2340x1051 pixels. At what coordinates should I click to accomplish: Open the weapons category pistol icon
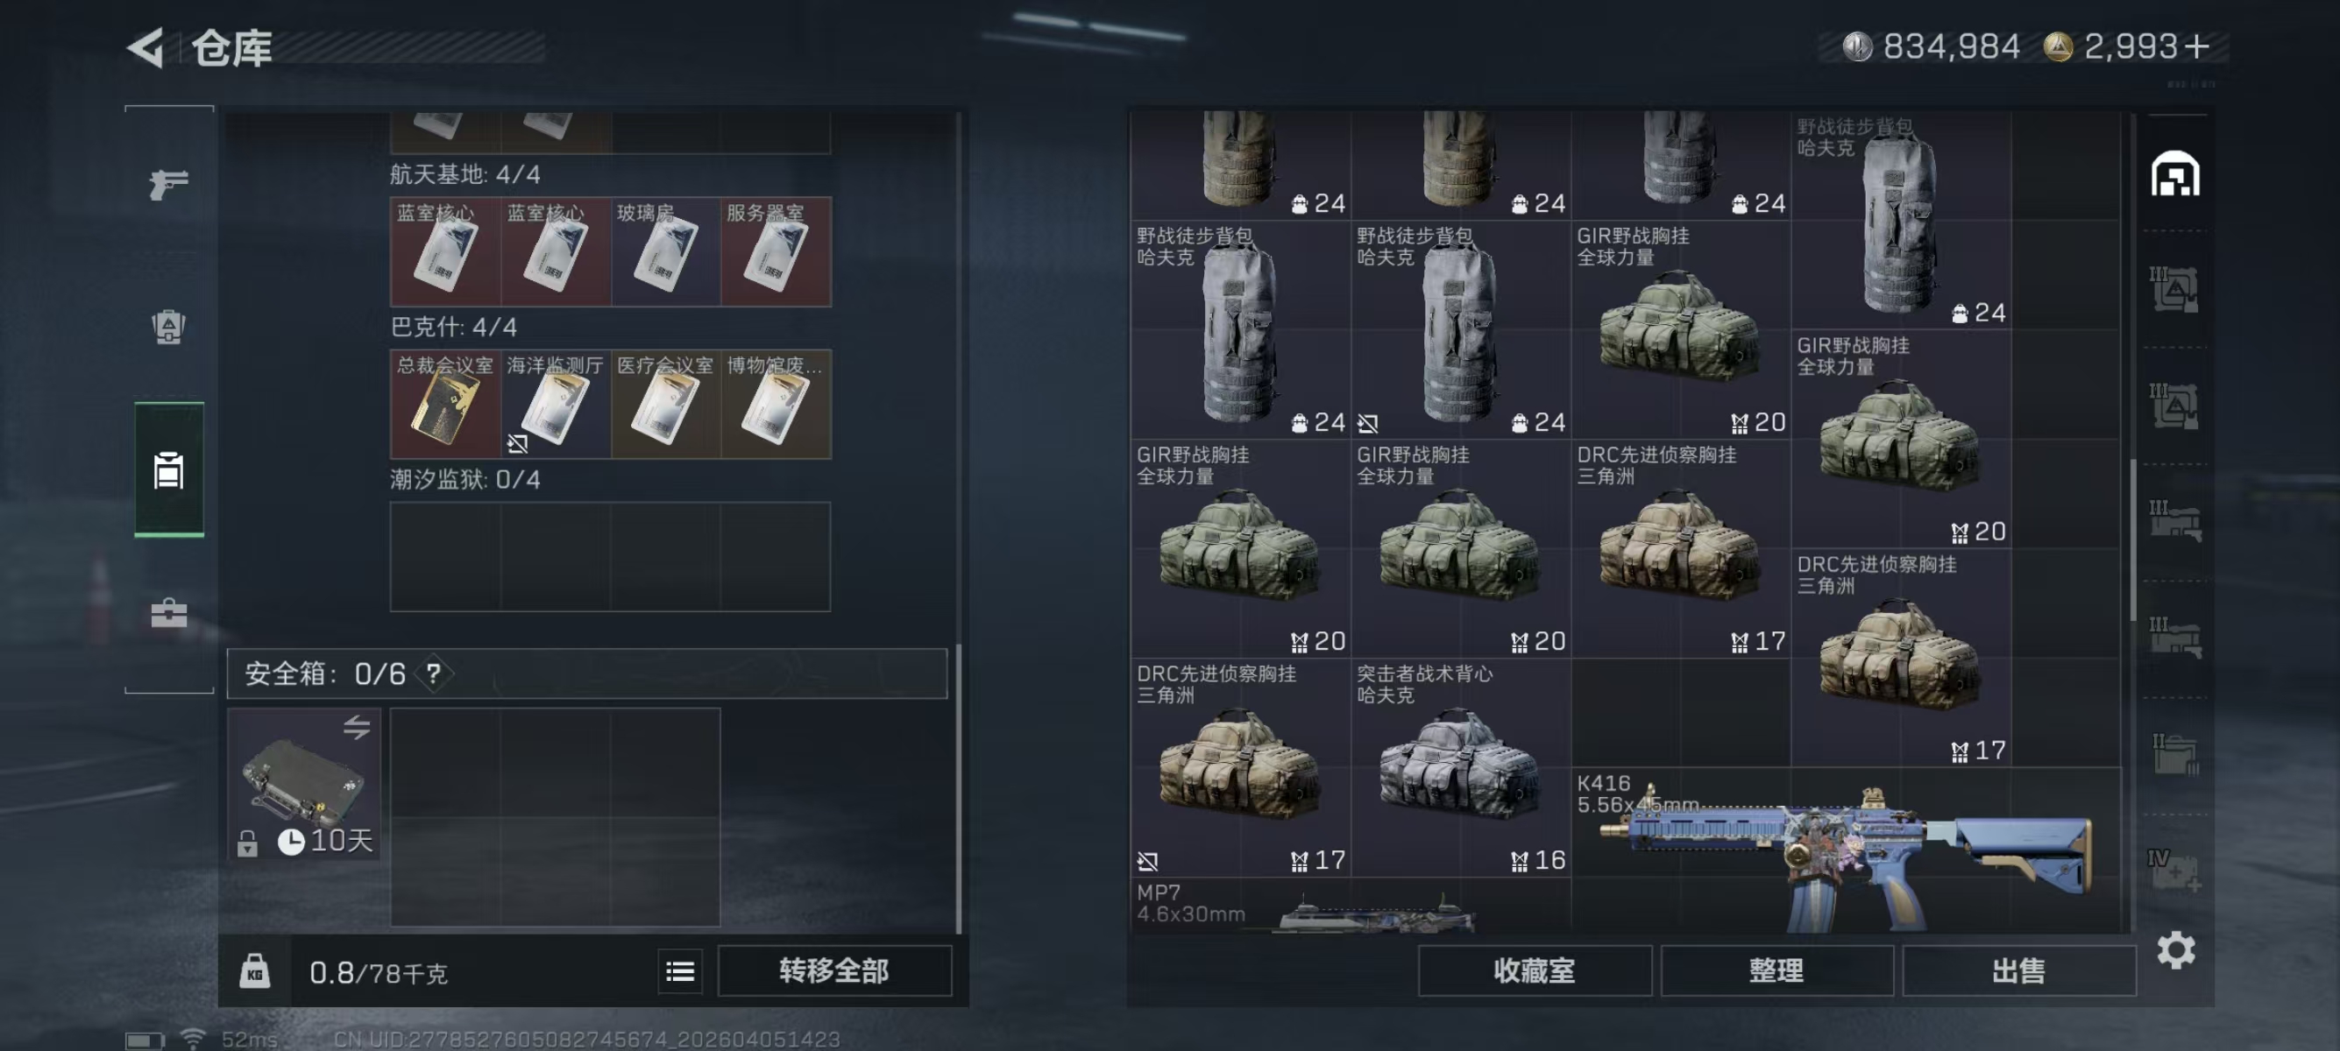(169, 184)
